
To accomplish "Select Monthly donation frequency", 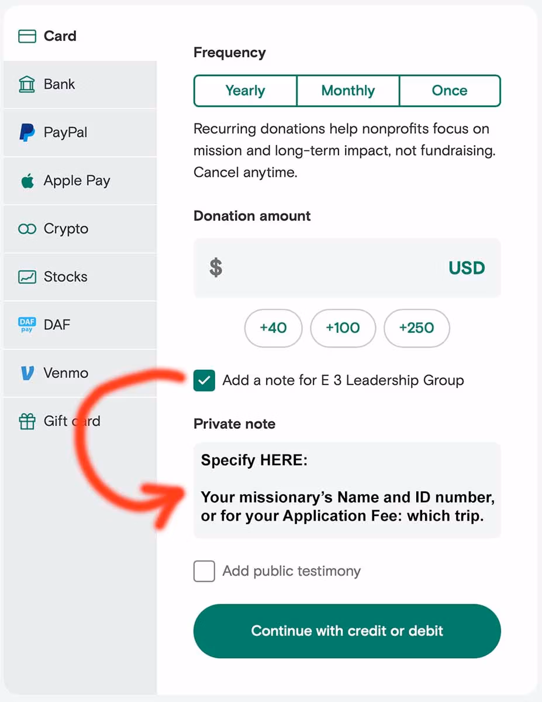I will (x=348, y=91).
